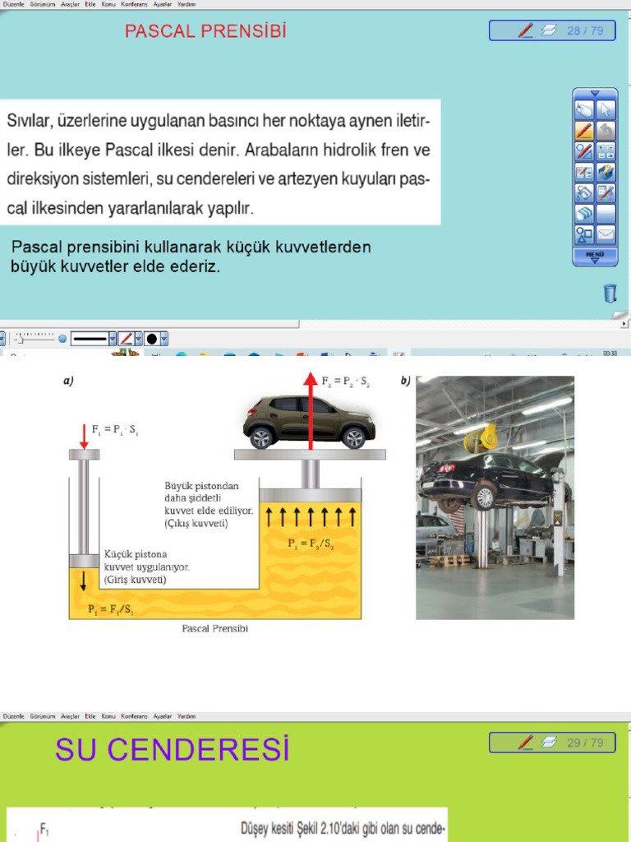Open Düzenle menu above the Pascal Prensibi slide
Screen dimensions: 631x842
click(x=13, y=4)
